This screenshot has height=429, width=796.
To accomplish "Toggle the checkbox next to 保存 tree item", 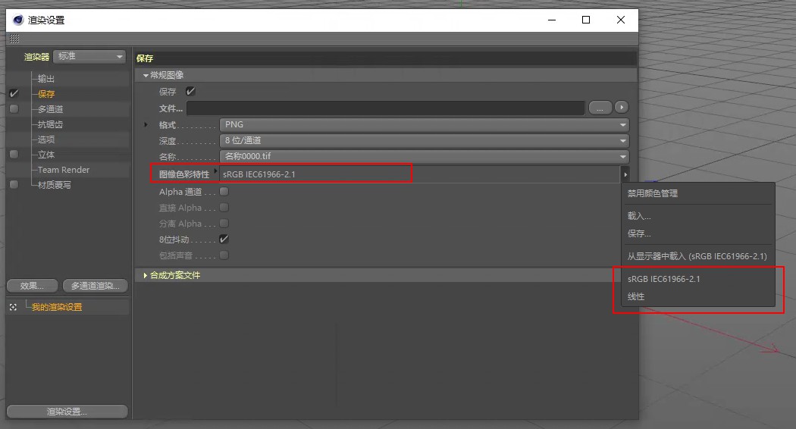I will coord(14,93).
